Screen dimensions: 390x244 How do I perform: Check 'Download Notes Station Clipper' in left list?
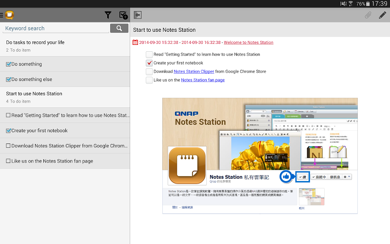point(8,145)
